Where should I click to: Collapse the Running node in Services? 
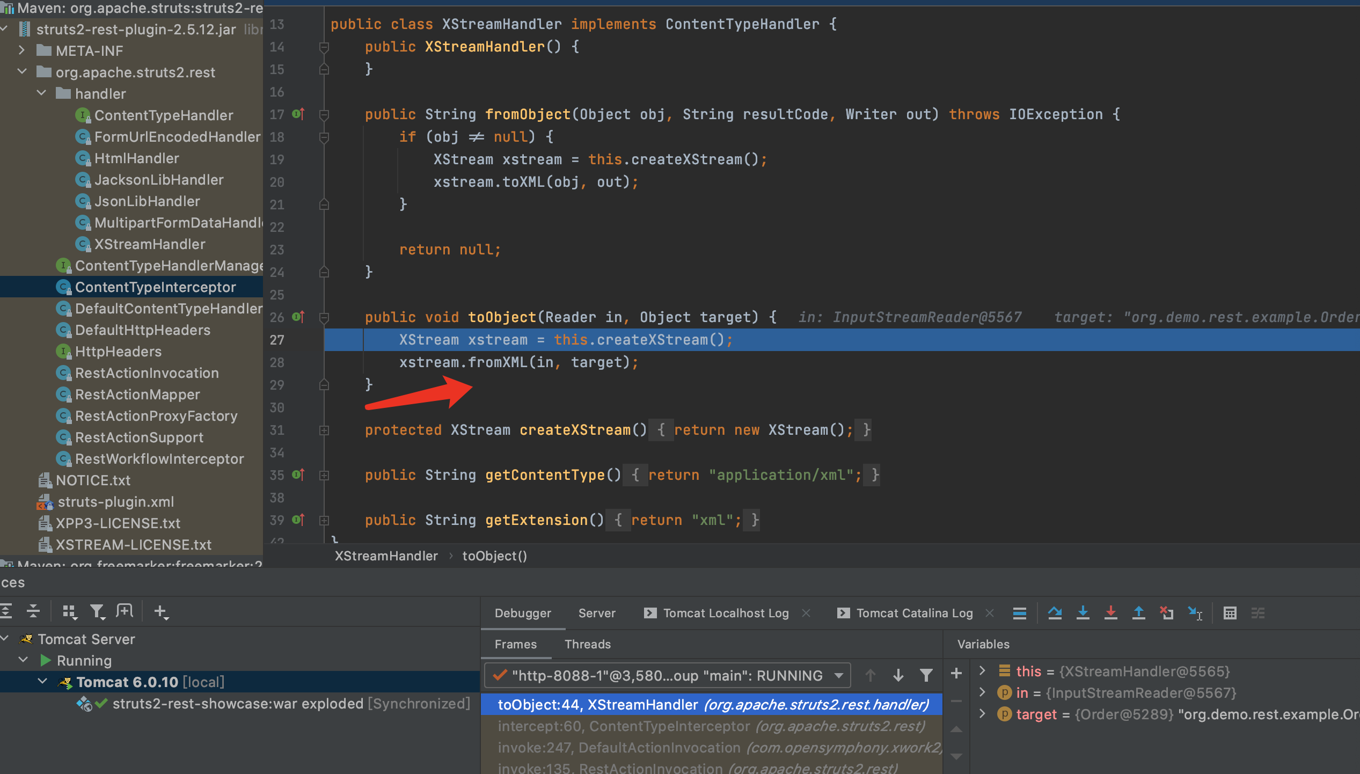pyautogui.click(x=24, y=660)
